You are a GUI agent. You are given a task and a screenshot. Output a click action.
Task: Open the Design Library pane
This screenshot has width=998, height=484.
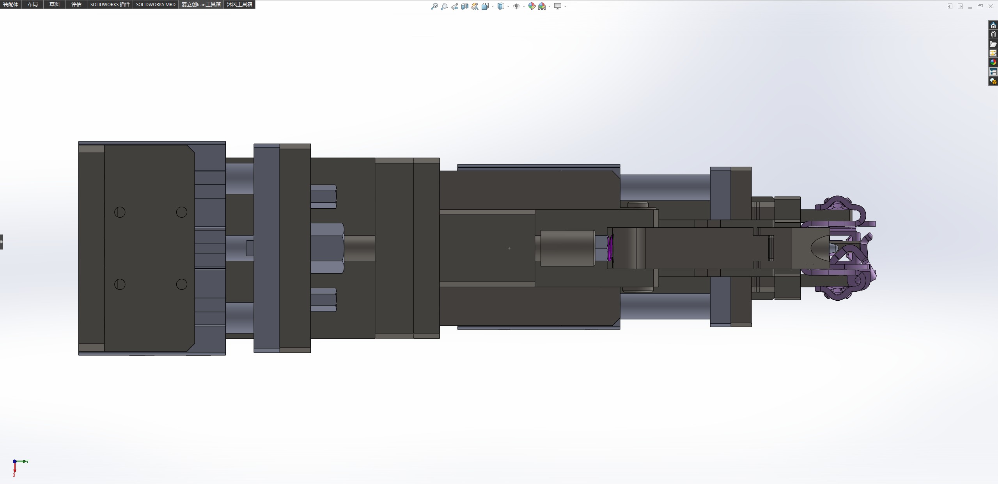pos(993,34)
